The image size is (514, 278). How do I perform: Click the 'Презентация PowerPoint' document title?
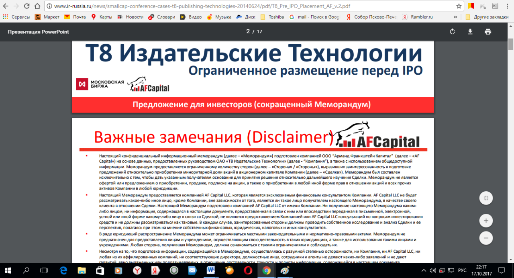pos(38,32)
